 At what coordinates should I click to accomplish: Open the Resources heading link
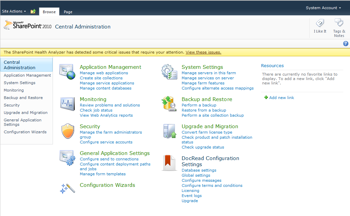tap(272, 65)
